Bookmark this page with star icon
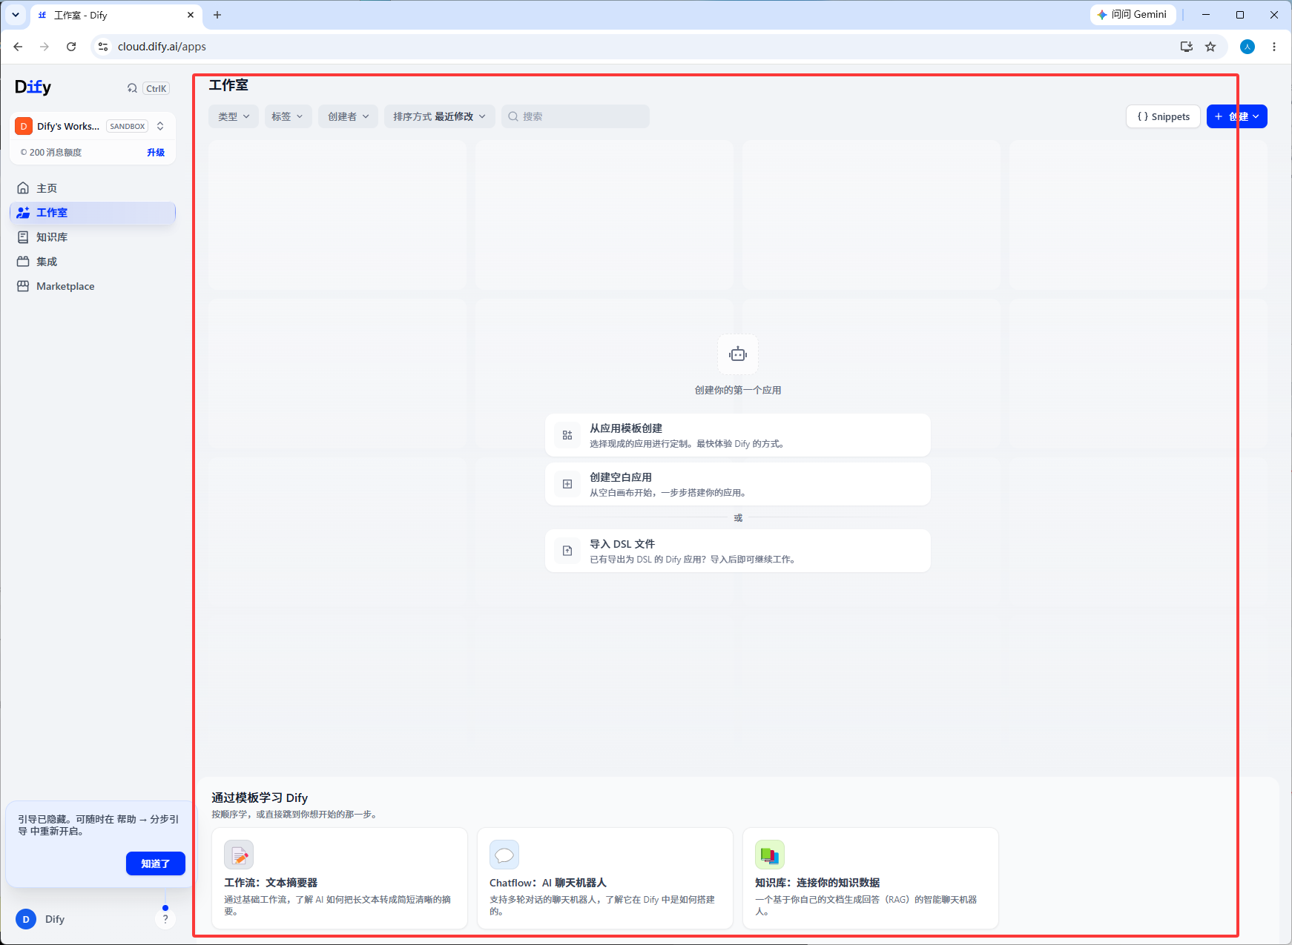Screen dimensions: 1292x945 pos(1210,47)
